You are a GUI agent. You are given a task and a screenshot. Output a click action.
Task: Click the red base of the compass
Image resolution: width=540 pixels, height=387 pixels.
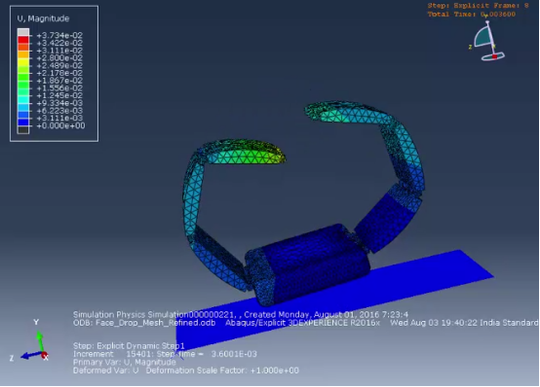pos(494,56)
